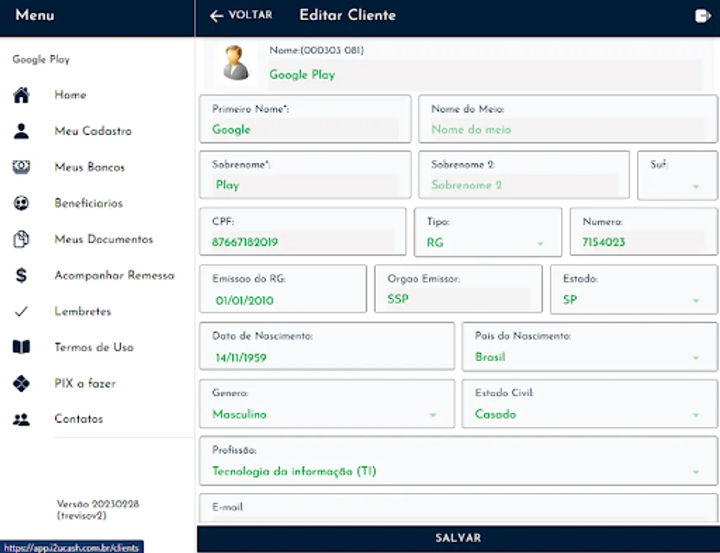Open the Suf dropdown

point(678,176)
